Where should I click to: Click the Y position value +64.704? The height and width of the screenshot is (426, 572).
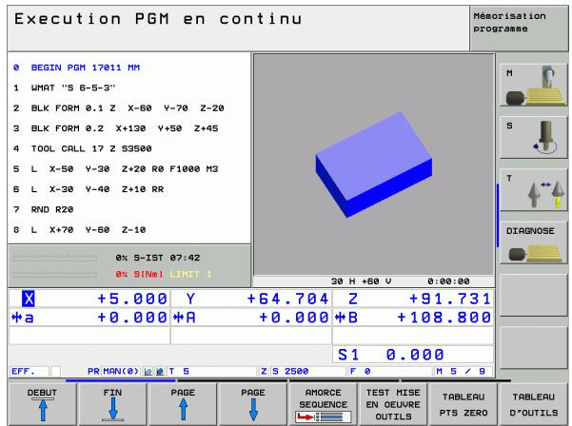[287, 299]
